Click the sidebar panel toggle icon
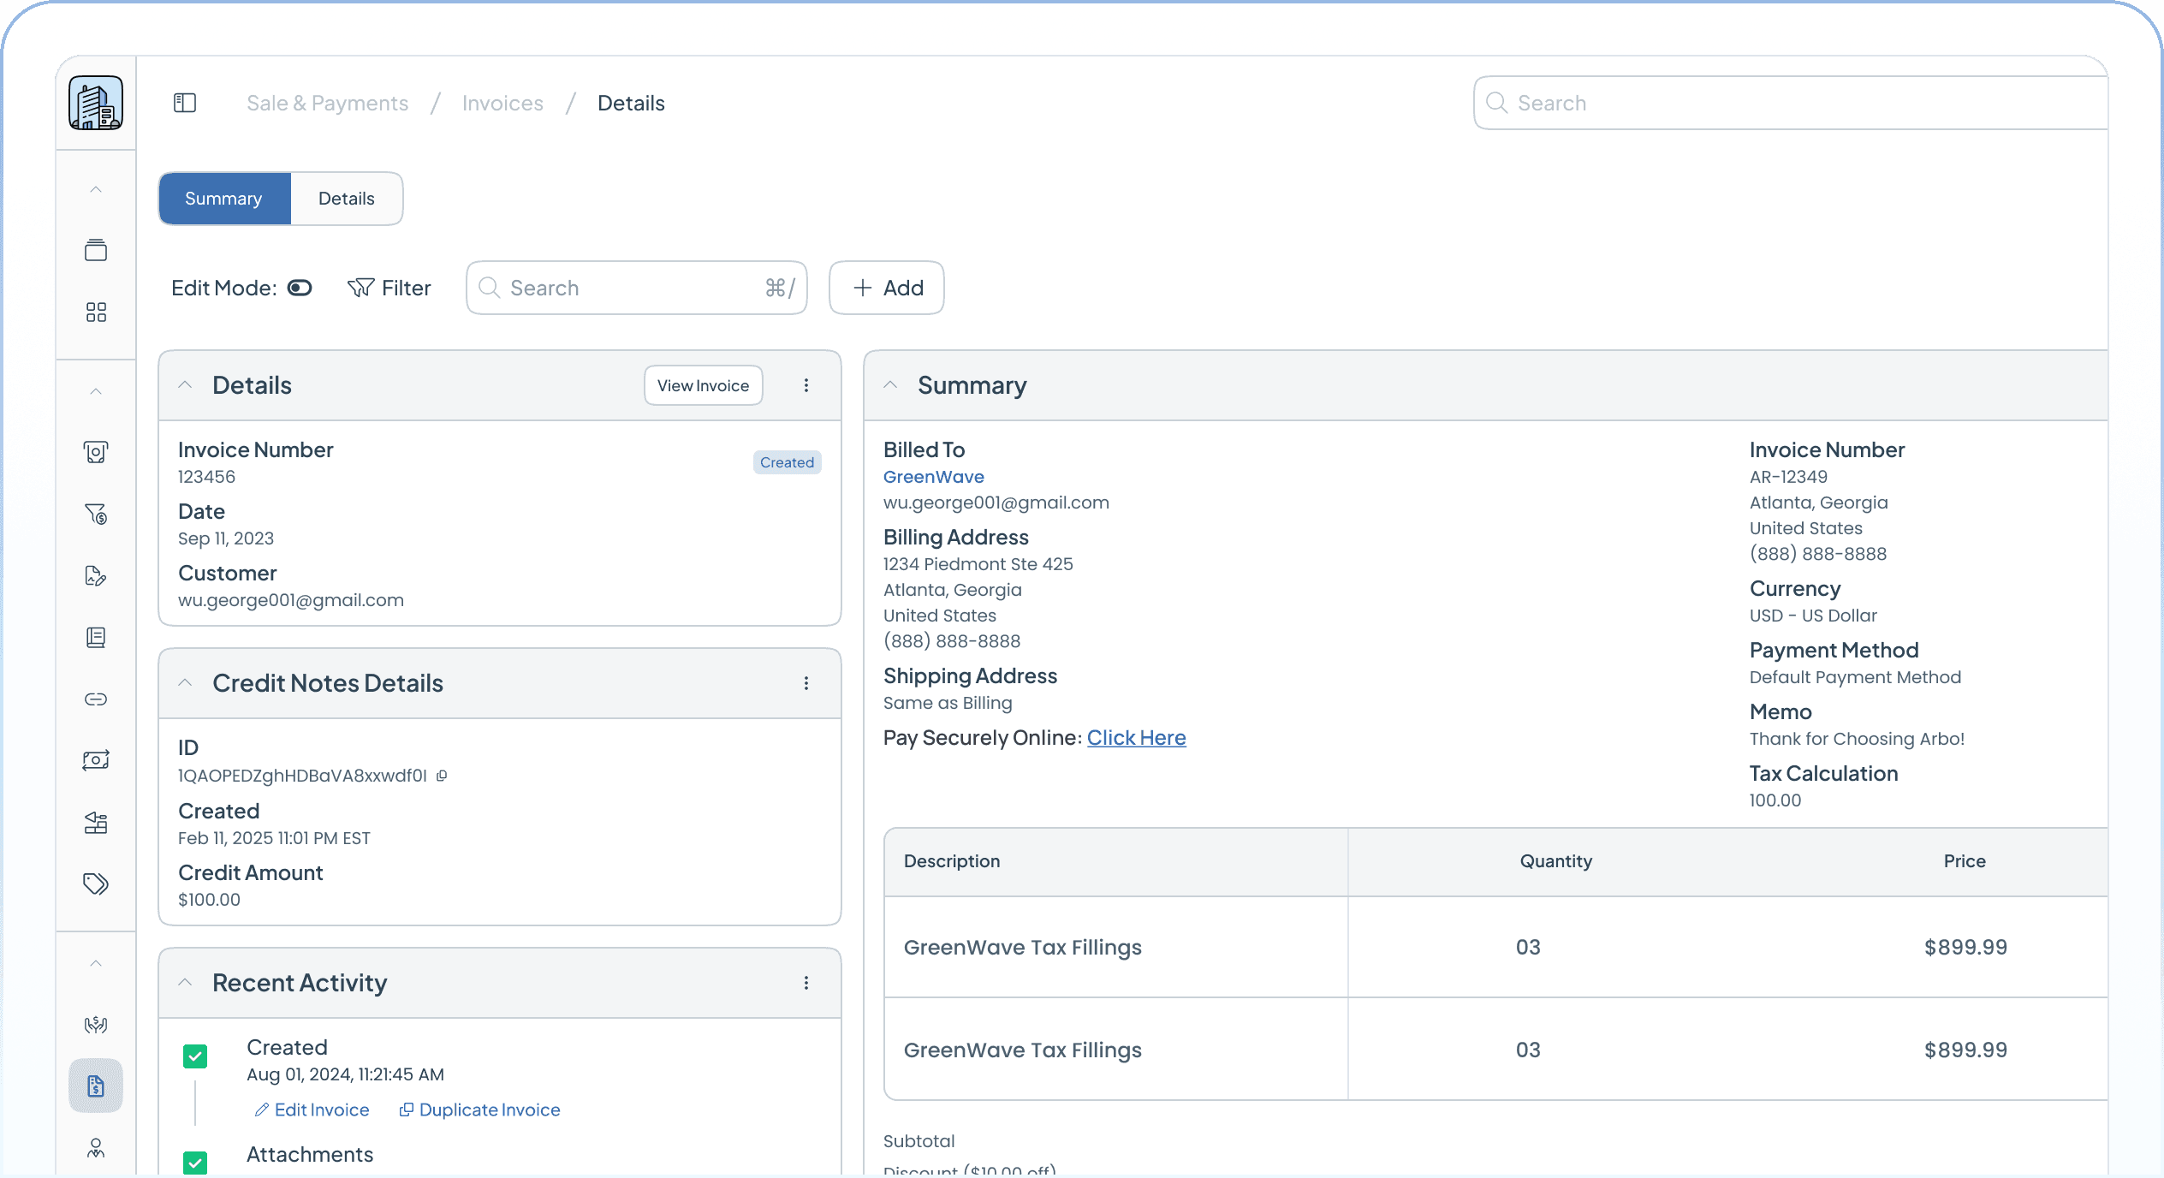The height and width of the screenshot is (1178, 2164). pos(185,104)
